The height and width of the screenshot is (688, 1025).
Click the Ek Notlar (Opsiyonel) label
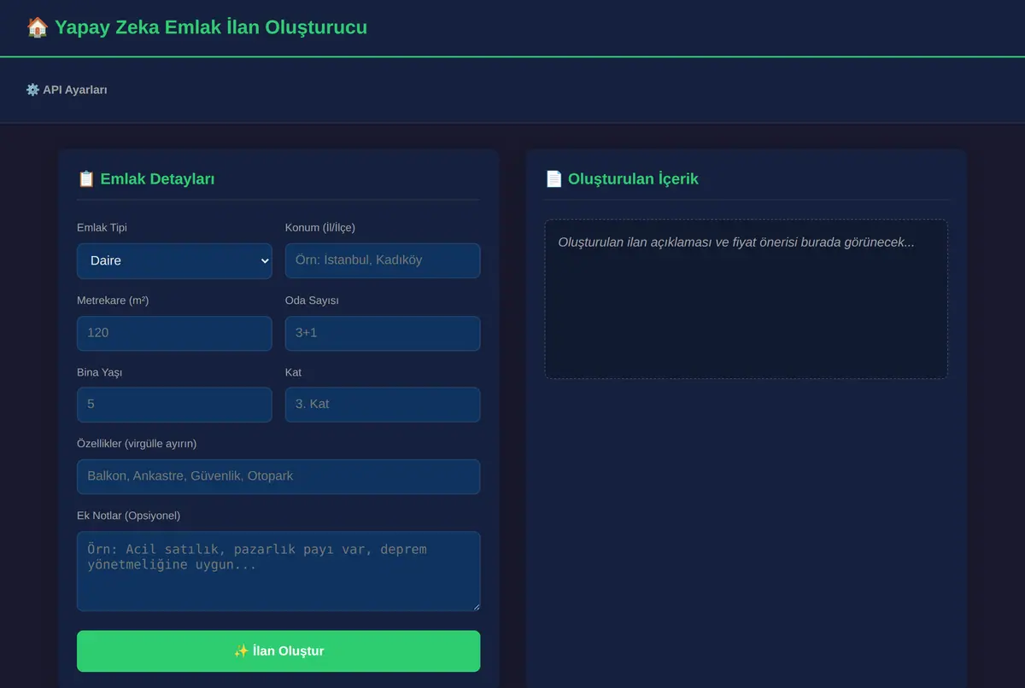(128, 516)
